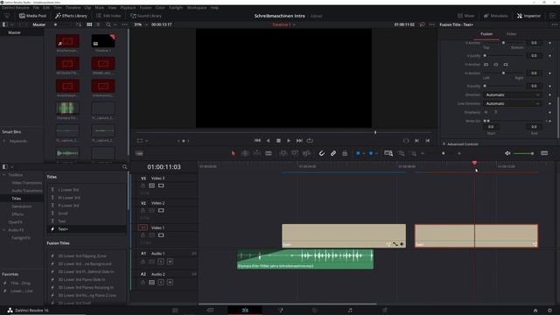The image size is (560, 315).
Task: Select the Timeline 1 thumbnail in Media Pool
Action: (x=103, y=41)
